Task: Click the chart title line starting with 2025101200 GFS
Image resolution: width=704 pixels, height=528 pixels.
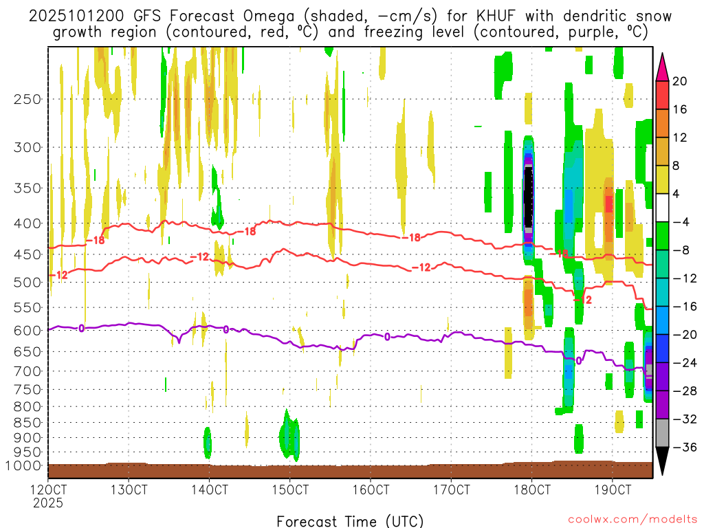Action: pos(350,16)
